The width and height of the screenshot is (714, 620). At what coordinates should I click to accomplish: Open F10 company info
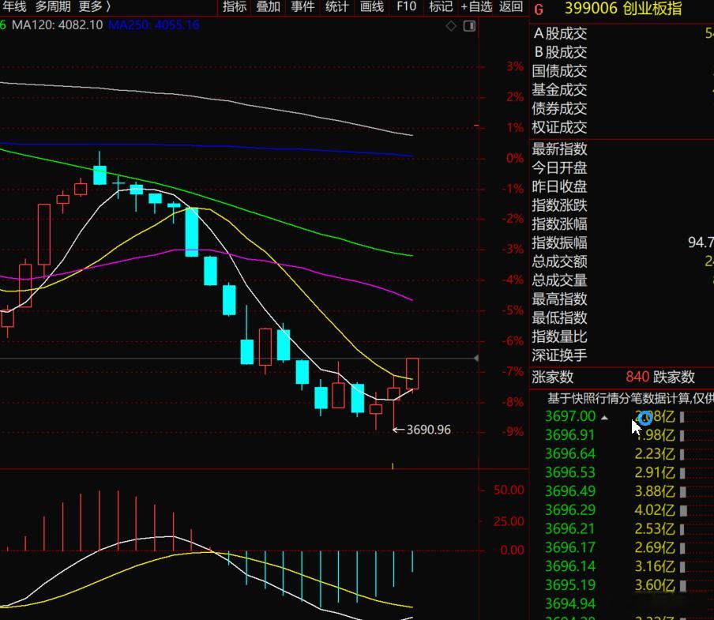click(x=406, y=7)
